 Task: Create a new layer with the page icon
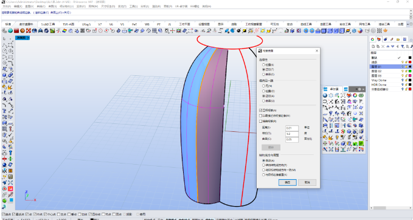373,46
